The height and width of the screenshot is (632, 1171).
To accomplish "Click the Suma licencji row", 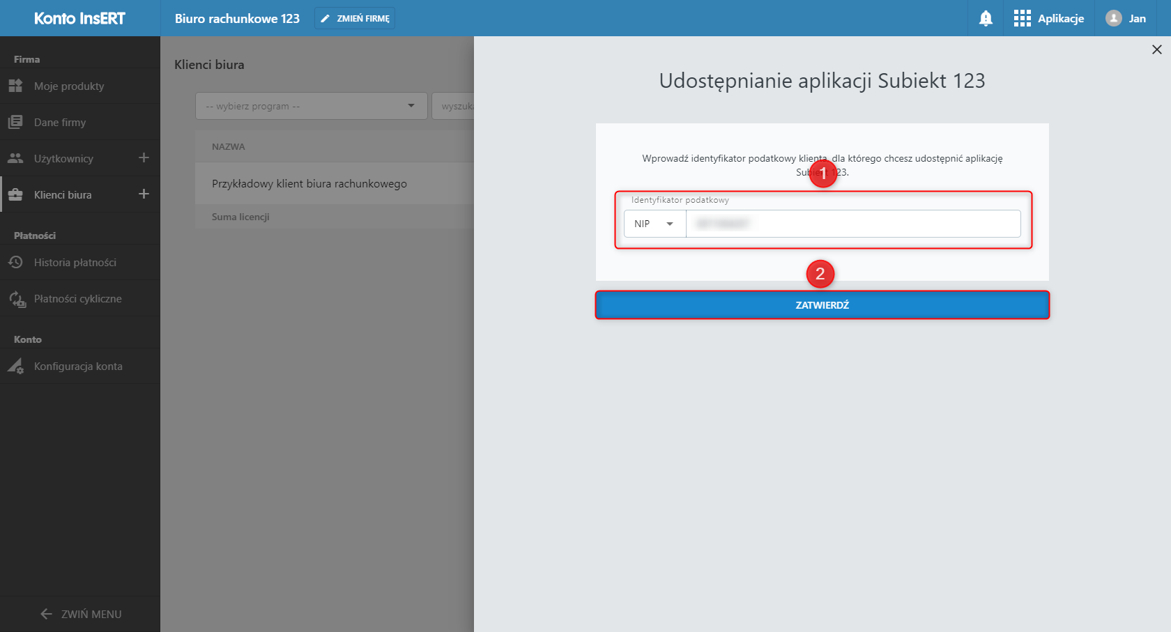I will click(335, 217).
